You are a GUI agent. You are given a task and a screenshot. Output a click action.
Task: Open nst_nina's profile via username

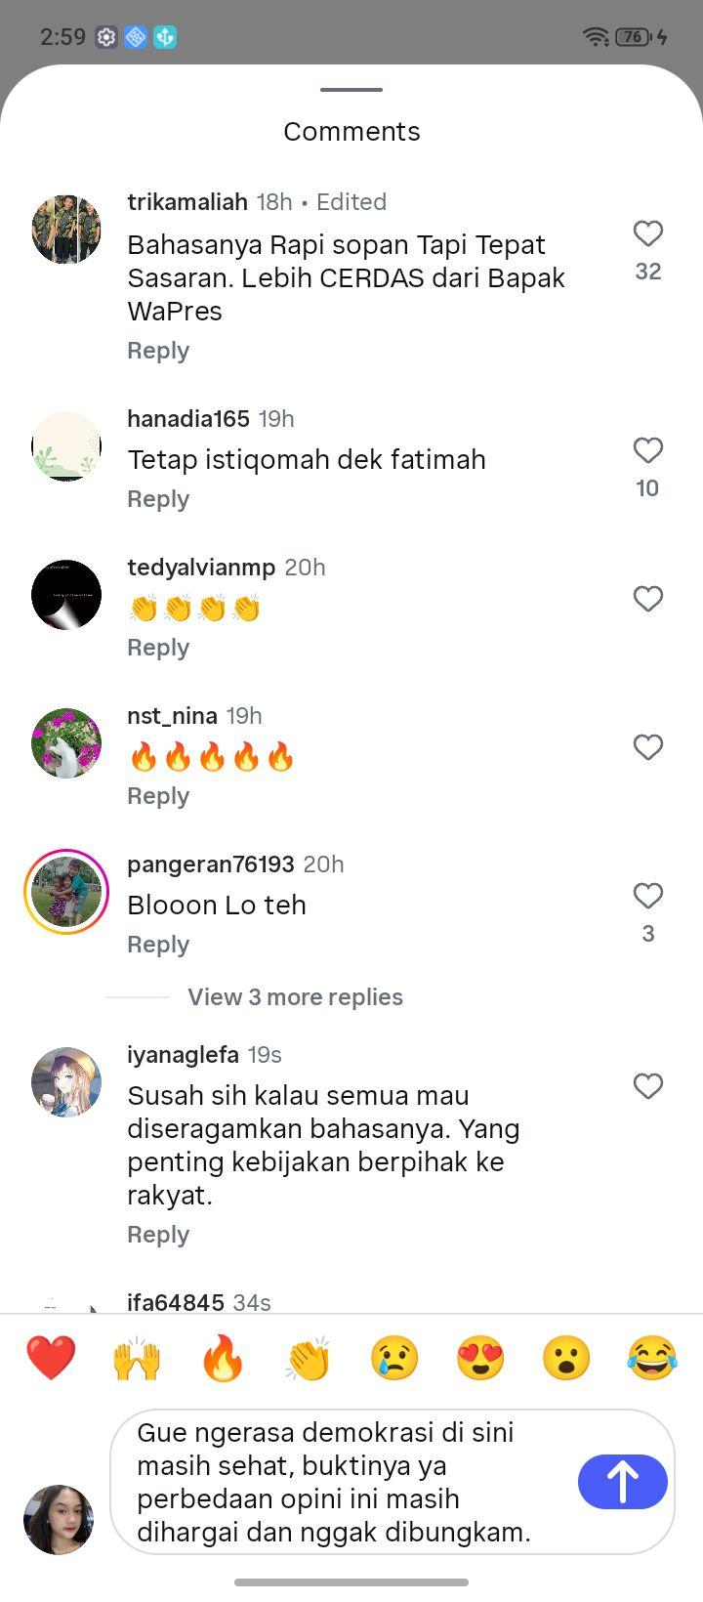point(172,716)
